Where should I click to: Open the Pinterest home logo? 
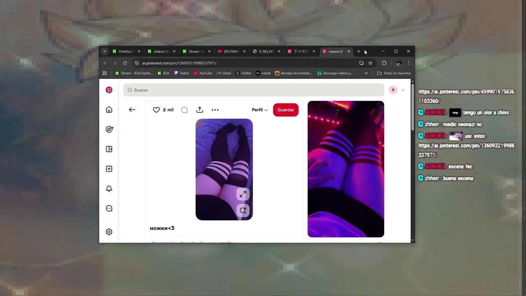click(109, 90)
